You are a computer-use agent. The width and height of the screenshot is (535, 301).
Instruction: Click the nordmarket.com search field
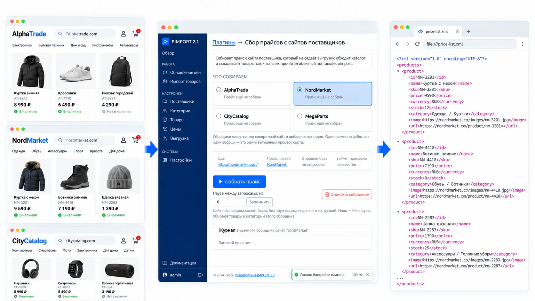point(85,140)
